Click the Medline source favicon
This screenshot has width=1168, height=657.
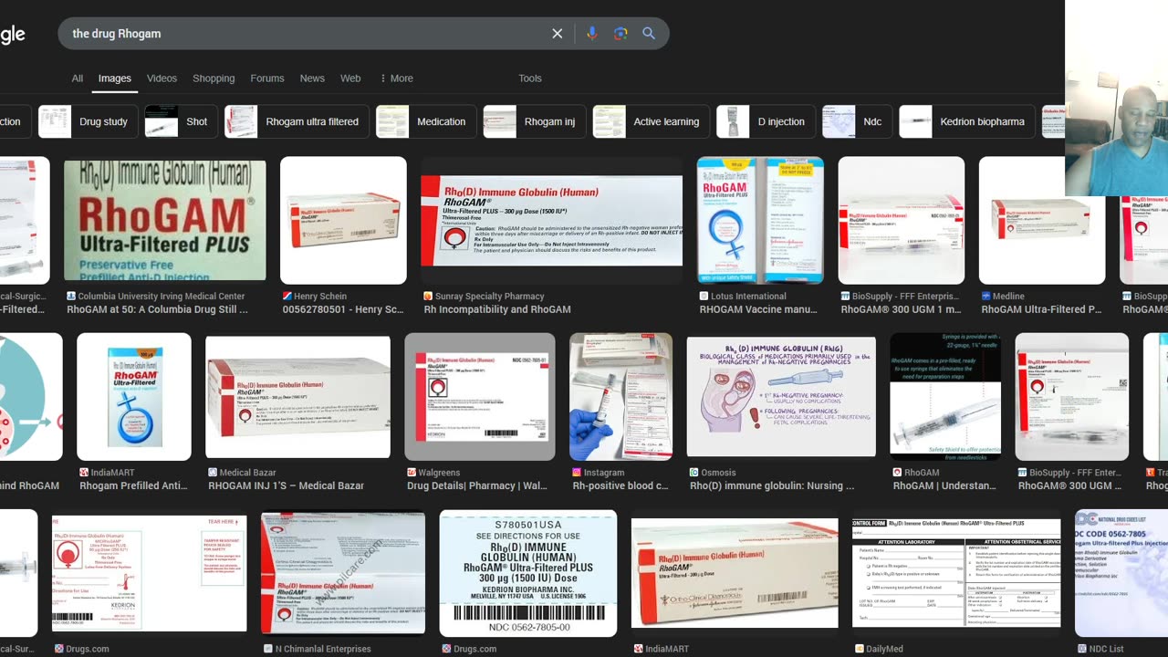point(986,297)
